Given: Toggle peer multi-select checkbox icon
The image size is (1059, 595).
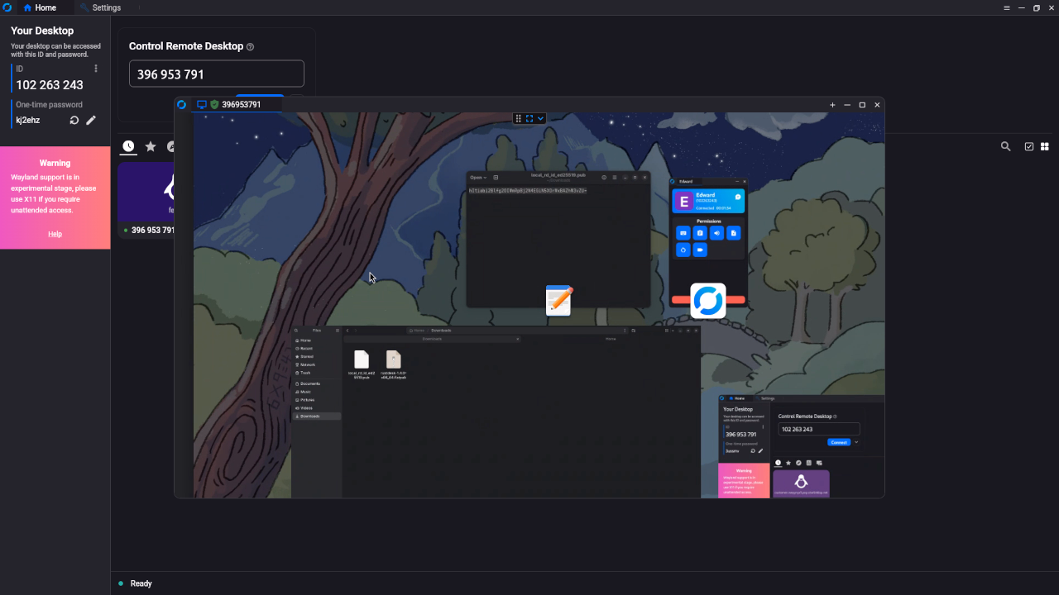Looking at the screenshot, I should [1029, 146].
